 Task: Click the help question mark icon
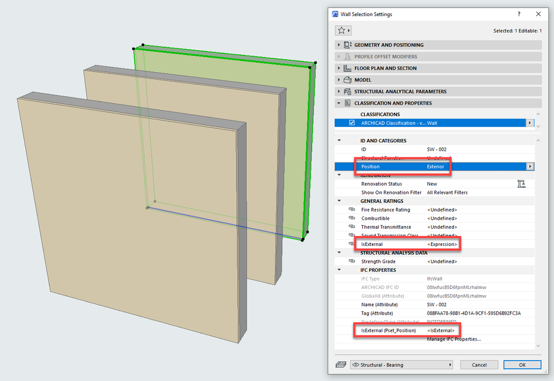point(519,14)
